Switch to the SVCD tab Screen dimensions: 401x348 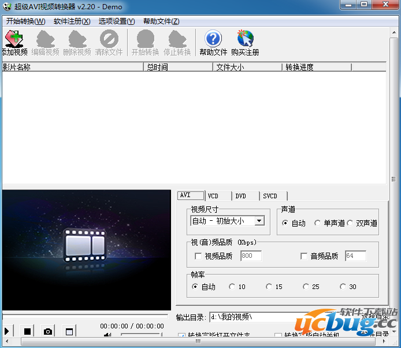(x=270, y=196)
